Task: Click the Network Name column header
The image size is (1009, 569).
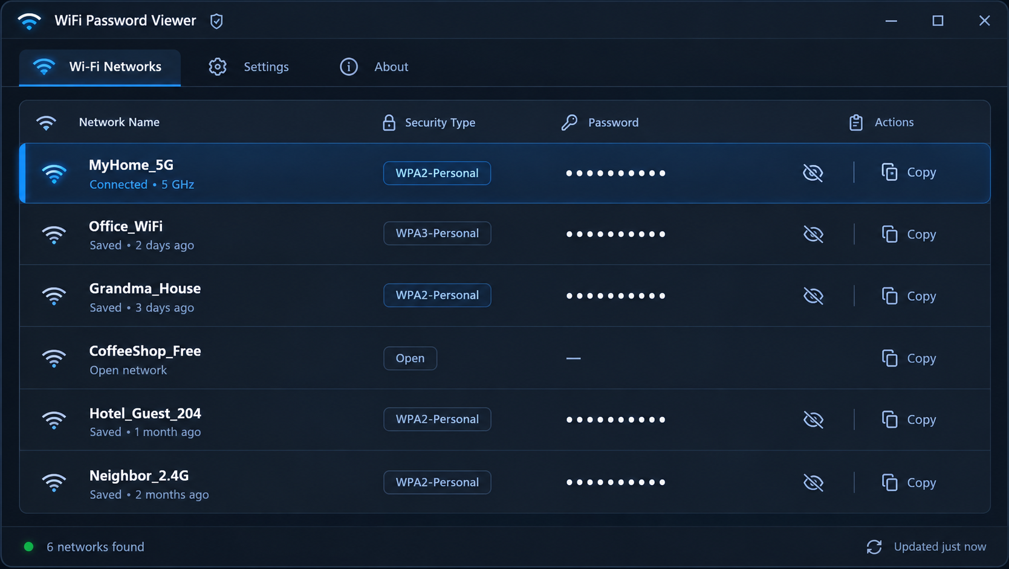Action: point(119,122)
